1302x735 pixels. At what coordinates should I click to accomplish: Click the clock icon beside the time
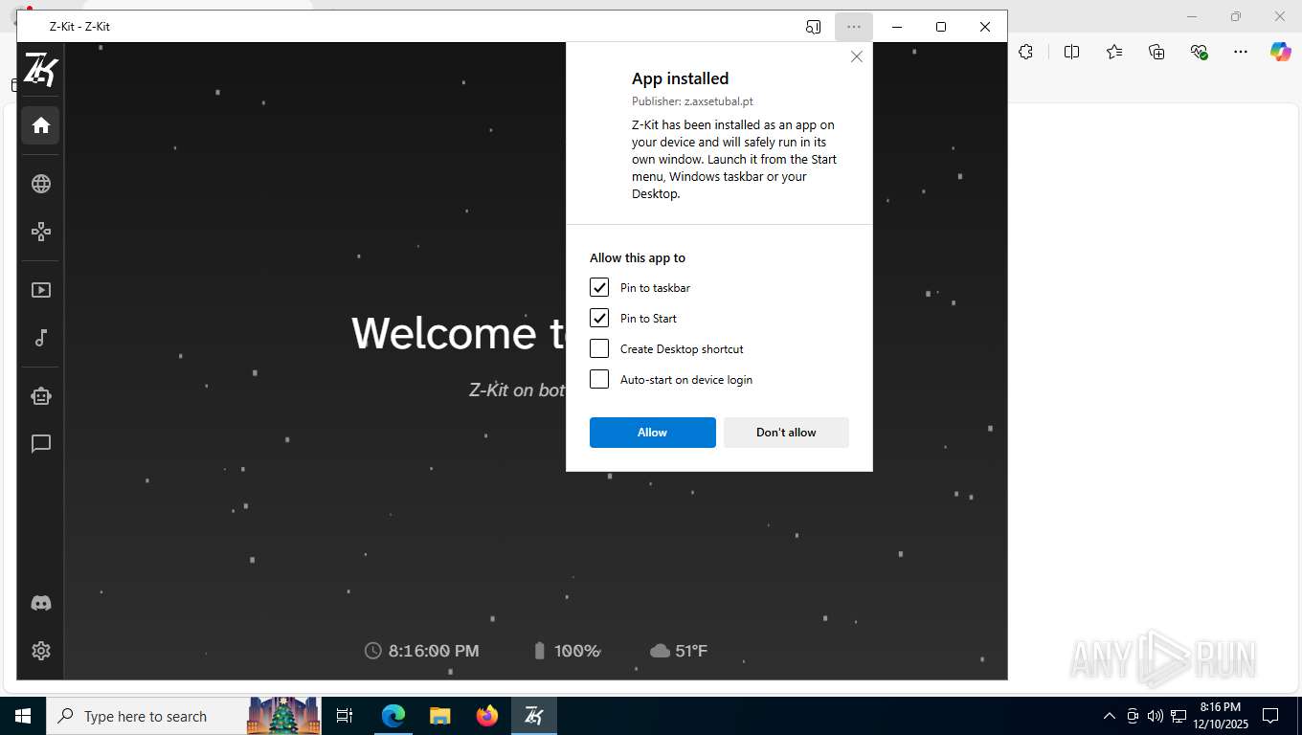[373, 651]
